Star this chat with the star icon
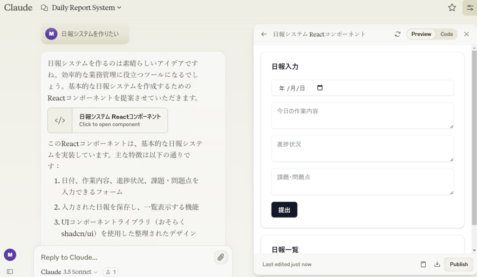Screen dimensions: 477x277 452,7
